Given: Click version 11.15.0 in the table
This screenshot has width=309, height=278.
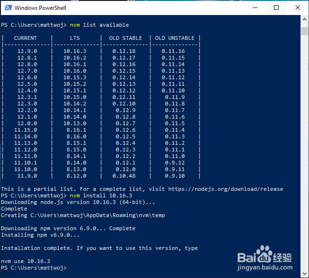Looking at the screenshot, I should (26, 130).
